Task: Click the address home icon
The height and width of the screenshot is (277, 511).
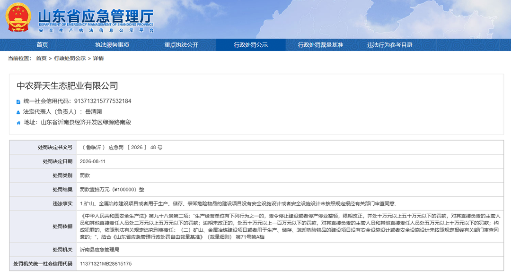Action: (18, 123)
